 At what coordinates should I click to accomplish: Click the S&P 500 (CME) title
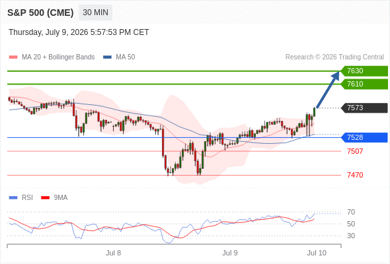(40, 13)
